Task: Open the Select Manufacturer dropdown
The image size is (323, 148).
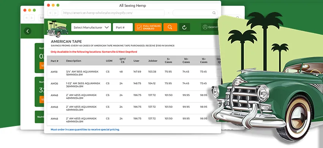Action: coord(91,27)
